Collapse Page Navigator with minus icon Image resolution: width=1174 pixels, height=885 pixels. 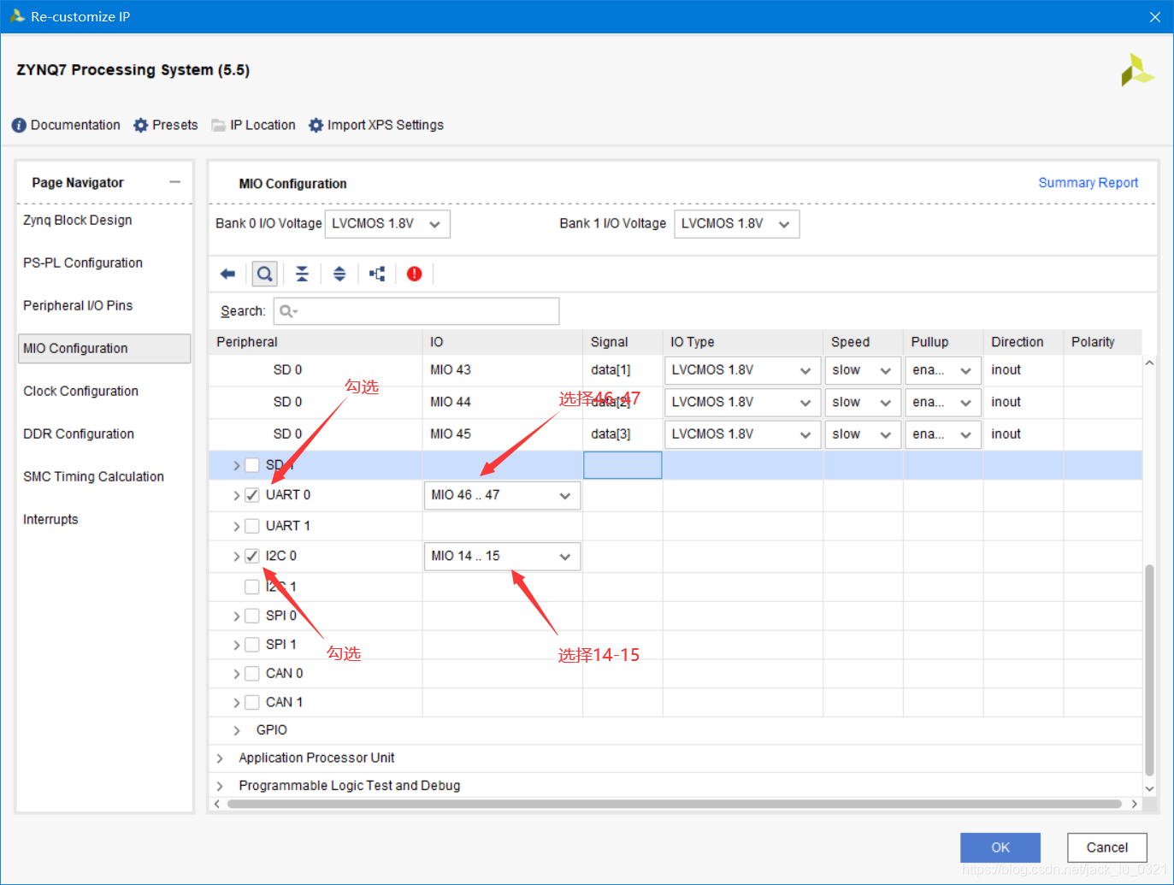point(175,182)
